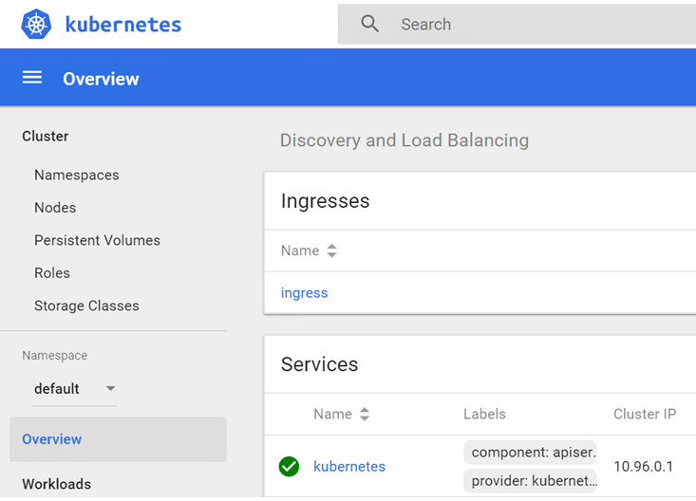
Task: Click the Cluster section heading
Action: pos(46,137)
